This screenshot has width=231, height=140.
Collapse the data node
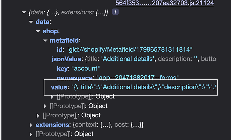coord(31,22)
